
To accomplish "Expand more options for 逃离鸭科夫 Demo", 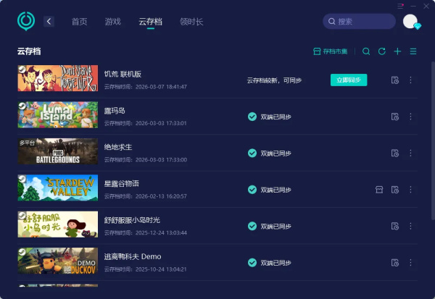I will (x=410, y=263).
